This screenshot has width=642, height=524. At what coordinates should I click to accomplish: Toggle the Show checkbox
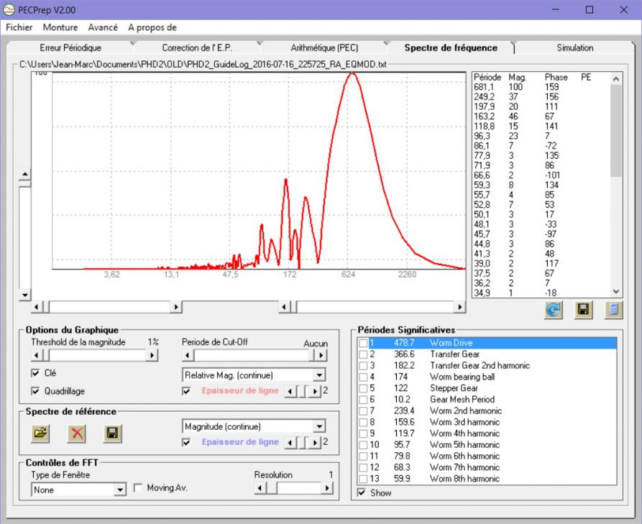pyautogui.click(x=362, y=492)
